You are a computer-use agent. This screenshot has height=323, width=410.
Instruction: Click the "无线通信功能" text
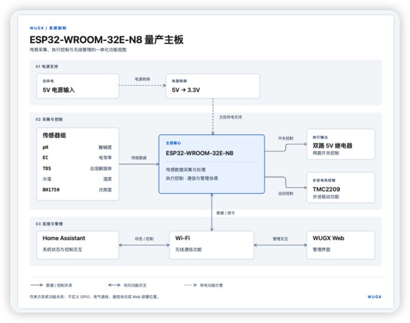coord(188,249)
